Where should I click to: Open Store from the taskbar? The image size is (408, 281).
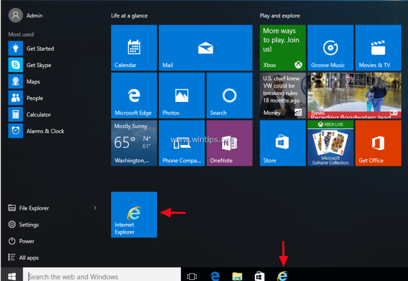[x=260, y=276]
